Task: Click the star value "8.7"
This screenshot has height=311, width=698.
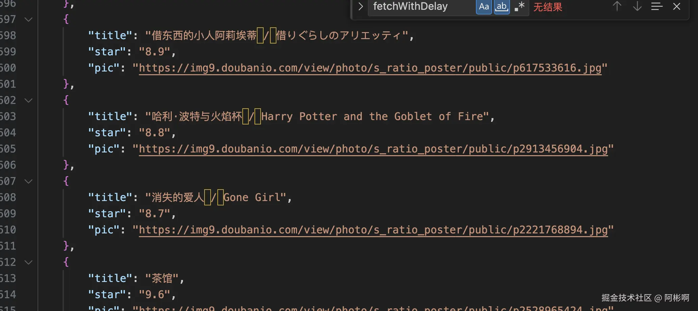Action: click(x=155, y=214)
